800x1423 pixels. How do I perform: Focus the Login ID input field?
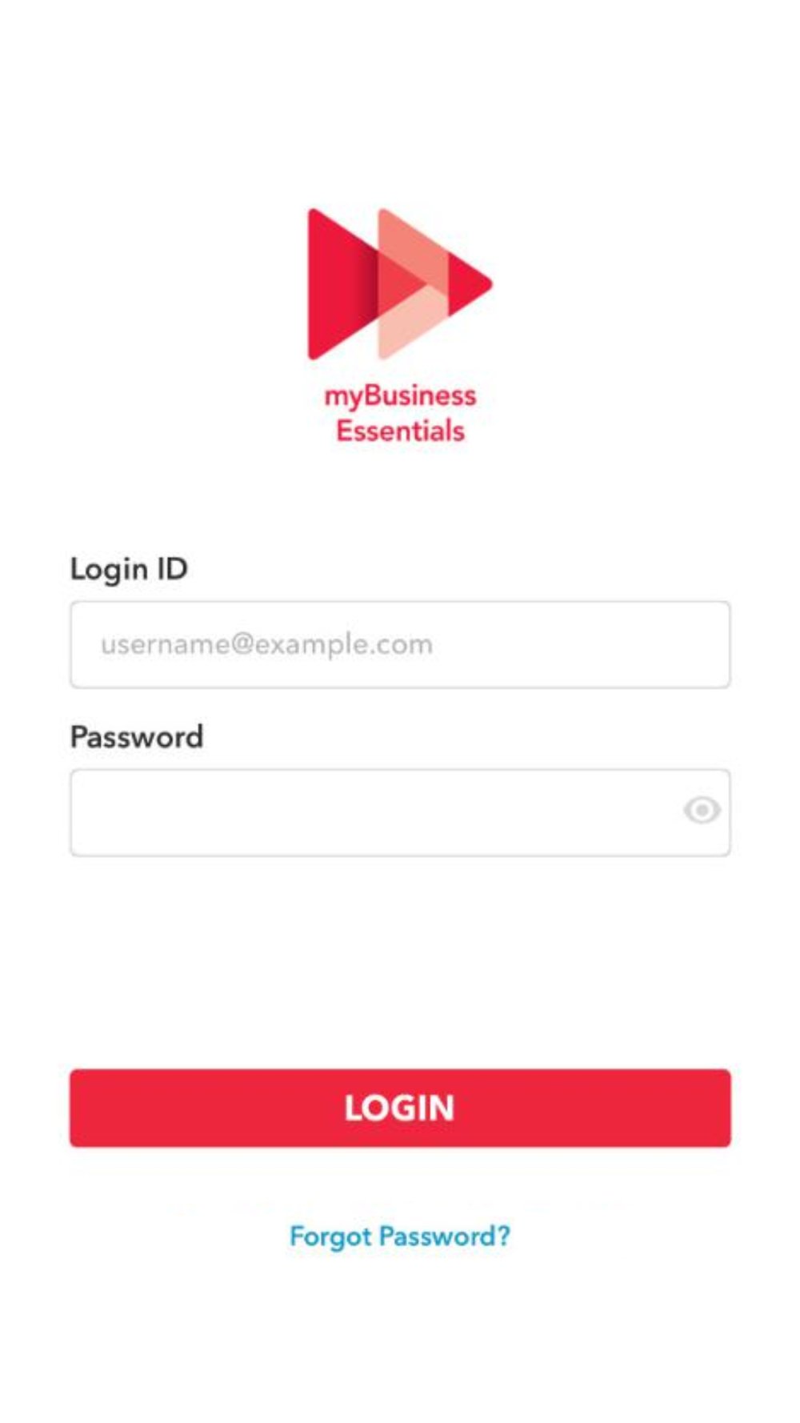pos(400,644)
